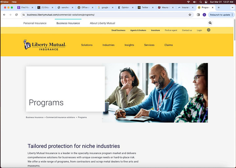
Task: Close the Opinion tab
Action: click(133, 8)
